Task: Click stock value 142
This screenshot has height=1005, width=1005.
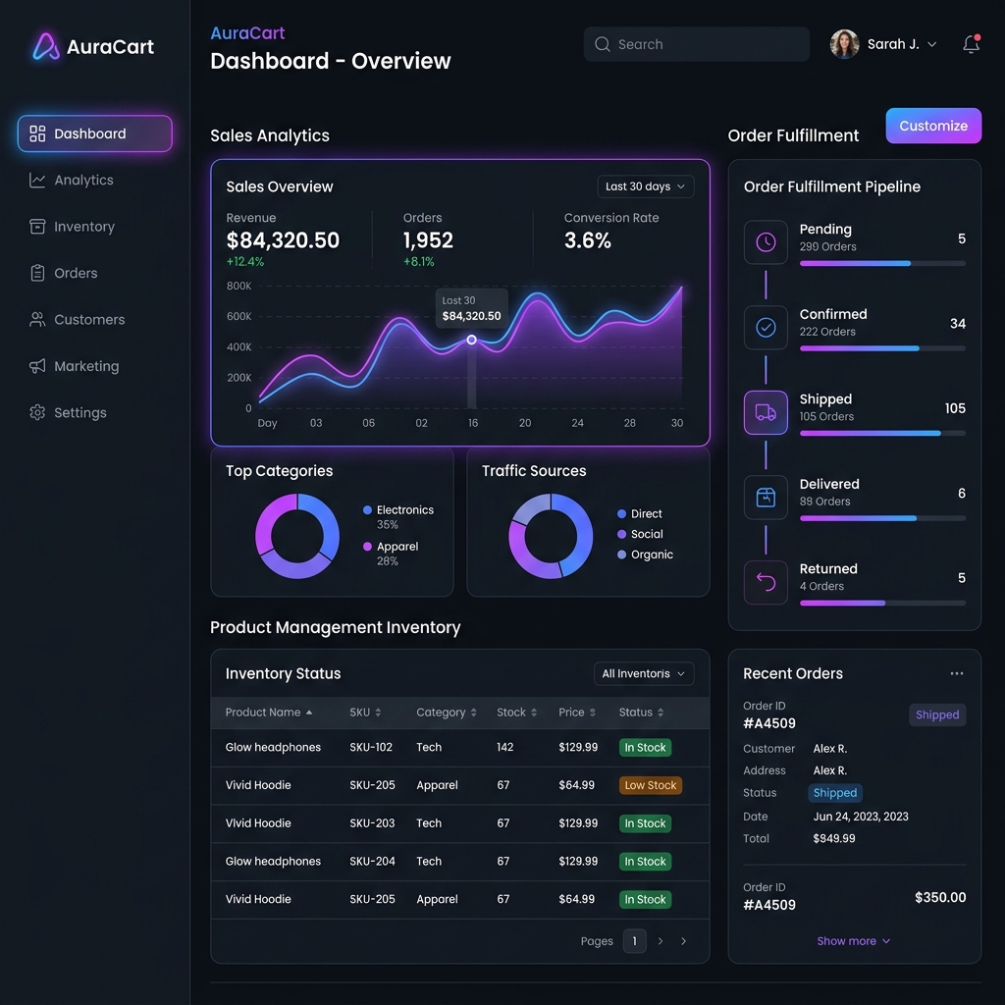Action: tap(505, 747)
